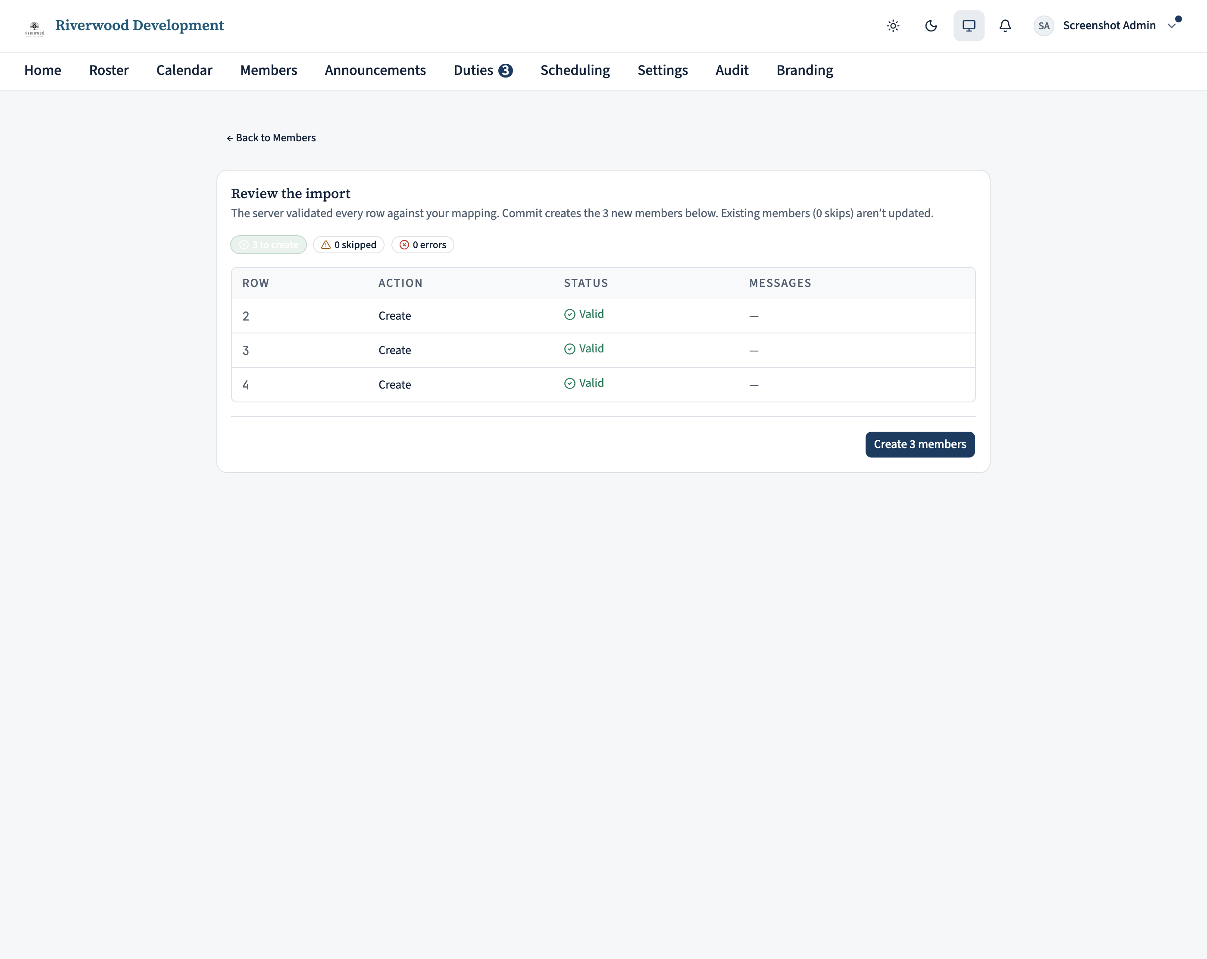The image size is (1207, 959).
Task: Click the Valid status icon in row 3
Action: click(x=569, y=349)
